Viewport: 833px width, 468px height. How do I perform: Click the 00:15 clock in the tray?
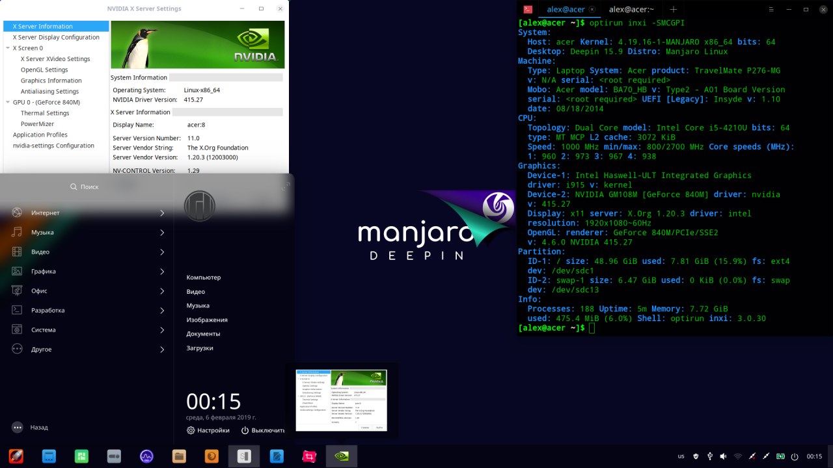814,456
